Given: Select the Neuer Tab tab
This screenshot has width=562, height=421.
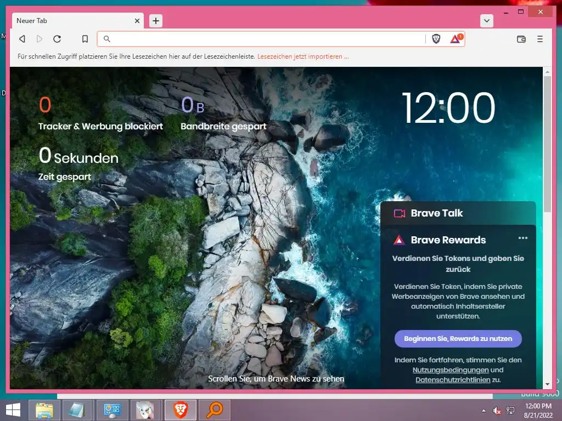Looking at the screenshot, I should click(x=78, y=21).
